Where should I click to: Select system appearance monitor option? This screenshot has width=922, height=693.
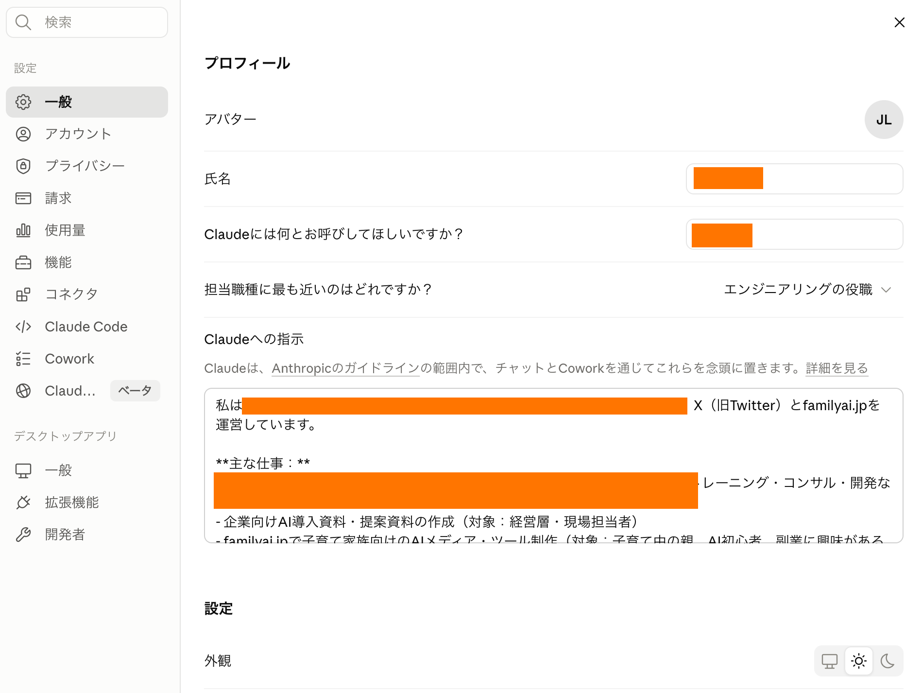pos(830,661)
